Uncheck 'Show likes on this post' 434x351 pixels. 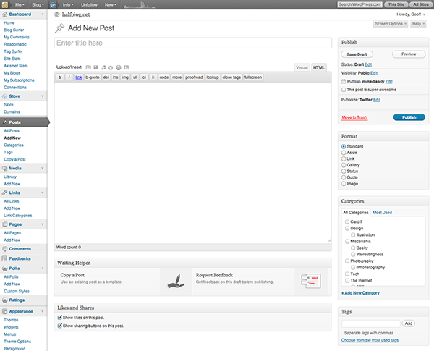[59, 318]
